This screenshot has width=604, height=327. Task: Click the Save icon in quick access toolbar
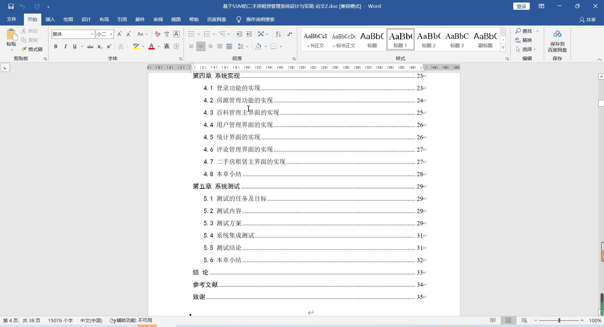tap(11, 6)
